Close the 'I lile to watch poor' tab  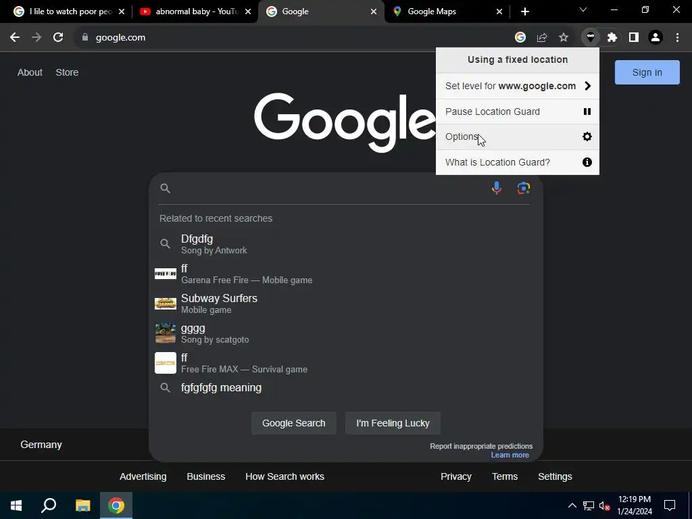(x=122, y=11)
